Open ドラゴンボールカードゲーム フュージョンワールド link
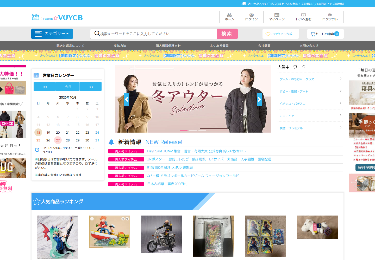Image resolution: width=375 pixels, height=260 pixels. (193, 176)
